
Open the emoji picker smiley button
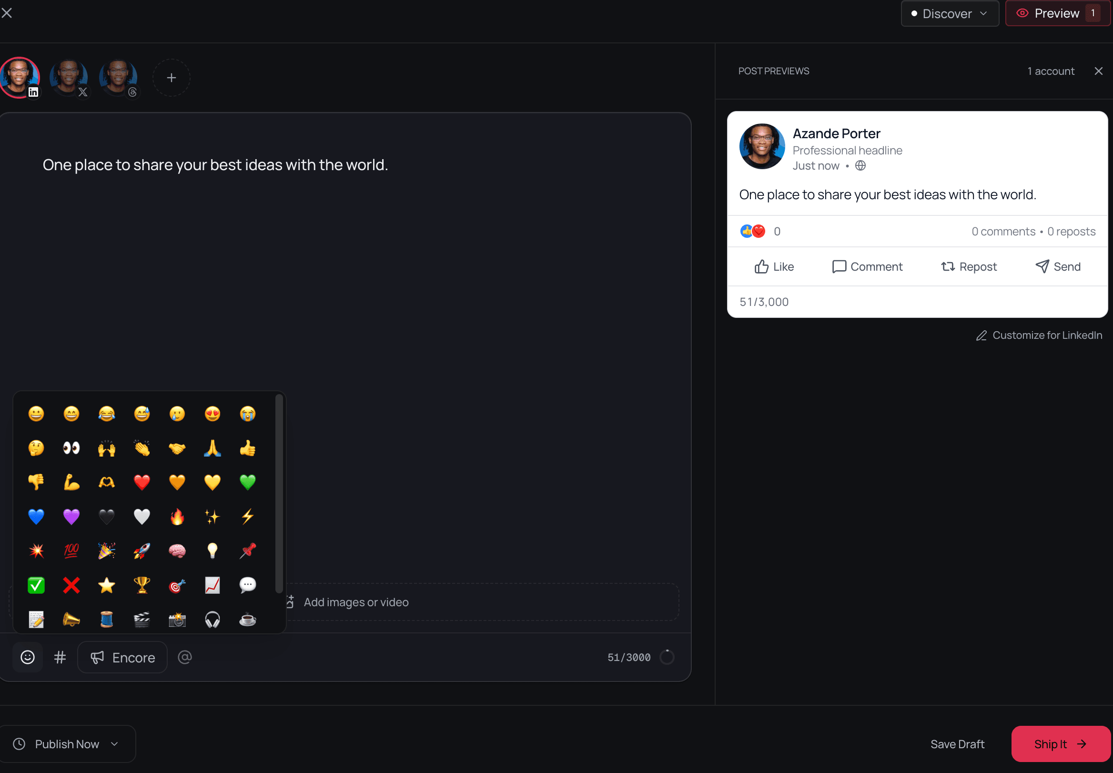pyautogui.click(x=28, y=657)
